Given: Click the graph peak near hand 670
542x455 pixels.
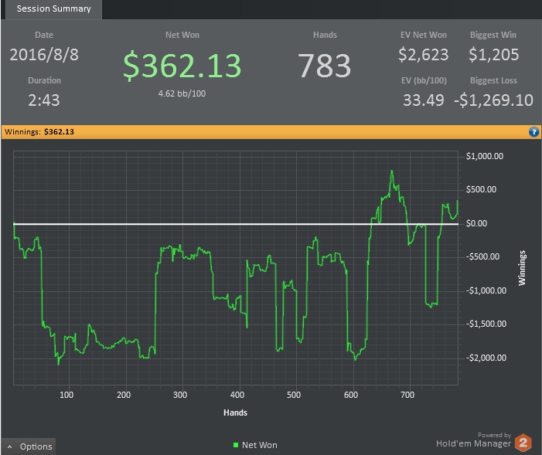Looking at the screenshot, I should click(x=392, y=171).
